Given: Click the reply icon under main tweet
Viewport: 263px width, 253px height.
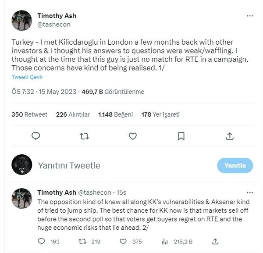Looking at the screenshot, I should (36, 136).
